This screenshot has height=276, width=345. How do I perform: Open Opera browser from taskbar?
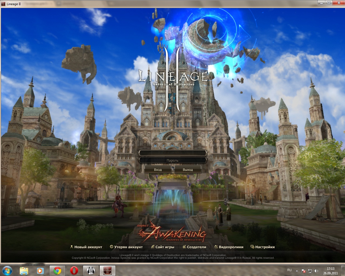click(x=74, y=270)
